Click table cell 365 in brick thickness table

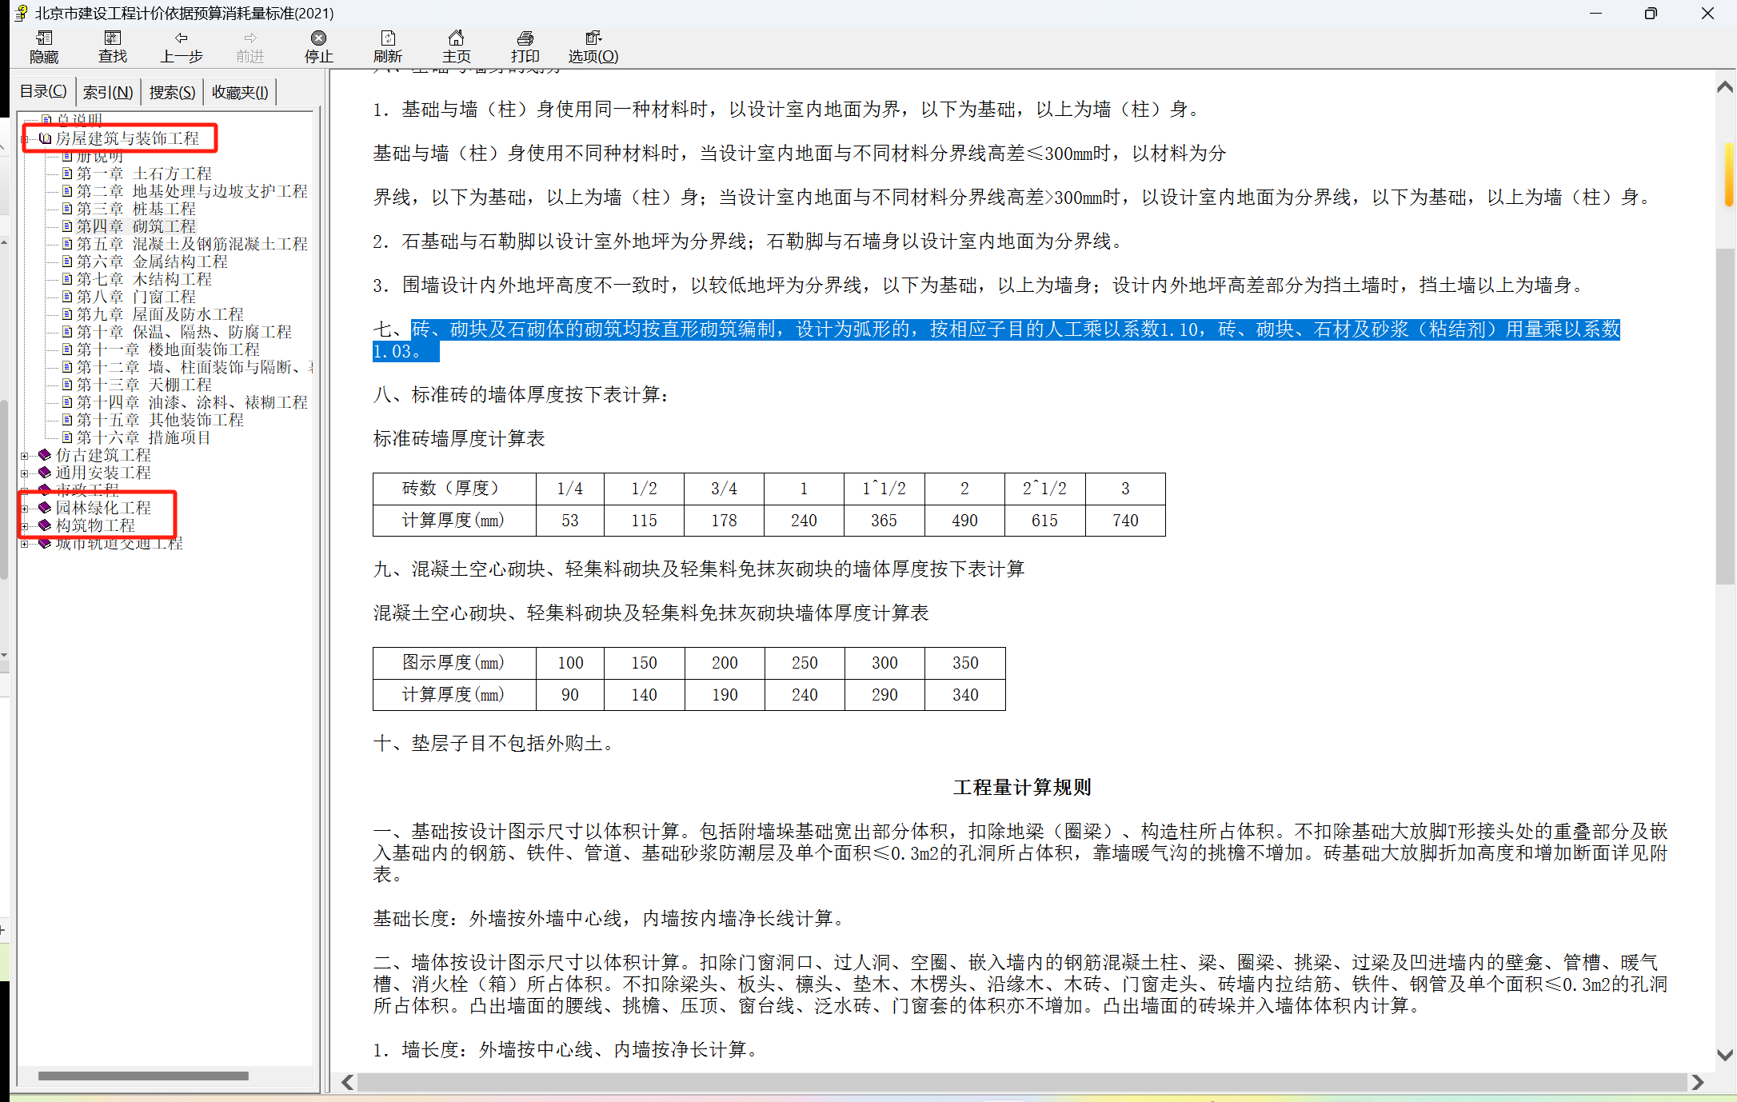[884, 521]
